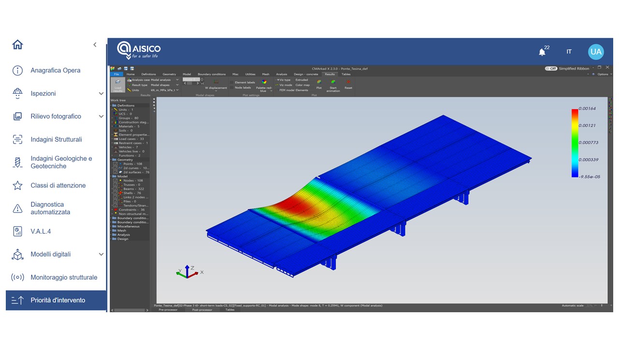The height and width of the screenshot is (348, 619).
Task: Uncheck the Shells visibility checkbox
Action: point(115,193)
